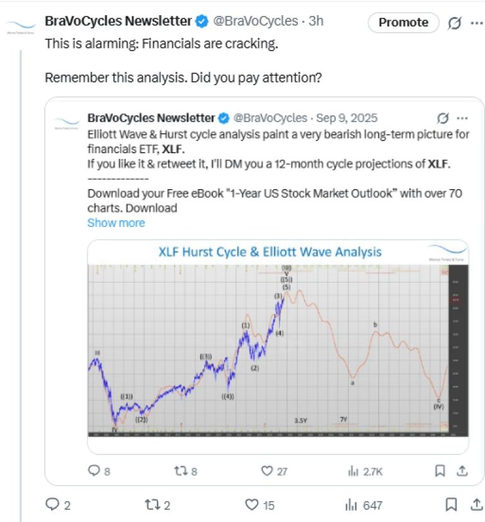485x522 pixels.
Task: Open Grok icon beside the Promote button
Action: (x=454, y=23)
